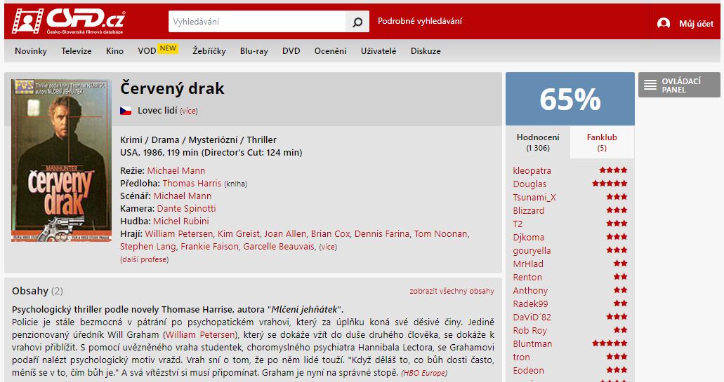Expand the cast list with (více)
Image resolution: width=724 pixels, height=382 pixels.
[328, 247]
